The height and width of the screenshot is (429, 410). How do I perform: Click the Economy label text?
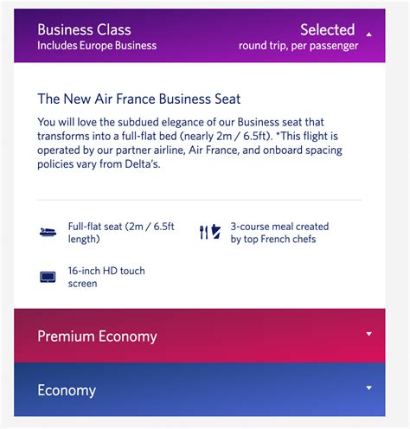pyautogui.click(x=67, y=390)
